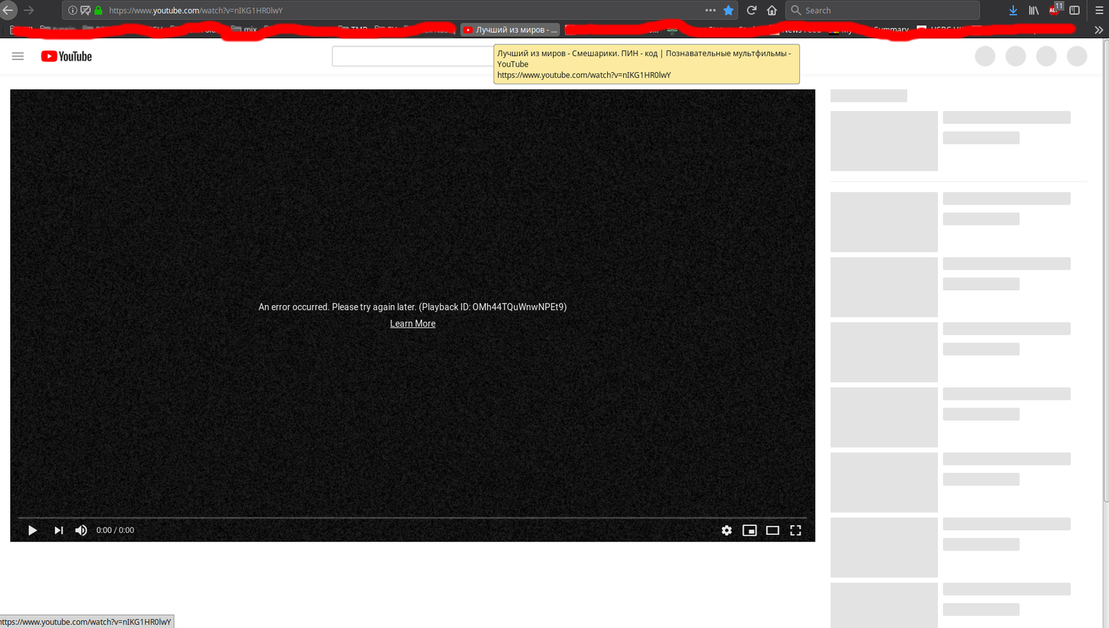Open the Firefox hamburger menu
This screenshot has height=628, width=1109.
[1099, 10]
